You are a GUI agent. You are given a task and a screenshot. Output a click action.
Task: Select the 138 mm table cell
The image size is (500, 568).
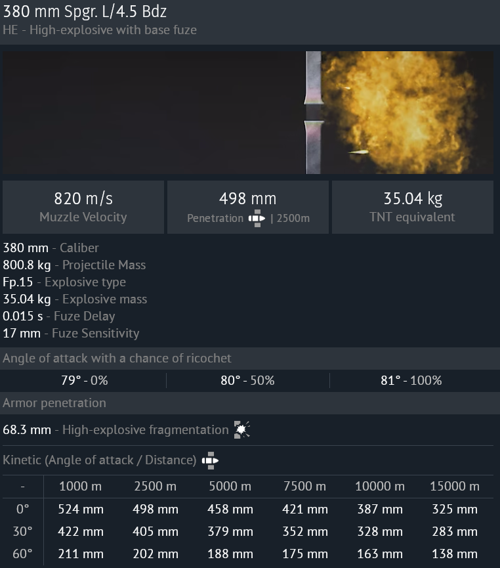point(453,554)
